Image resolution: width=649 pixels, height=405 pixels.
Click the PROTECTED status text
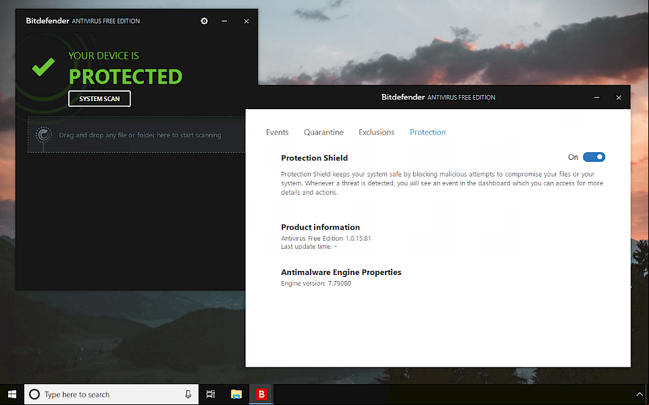126,77
